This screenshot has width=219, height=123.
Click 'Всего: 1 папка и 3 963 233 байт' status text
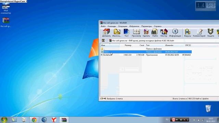coord(191,99)
